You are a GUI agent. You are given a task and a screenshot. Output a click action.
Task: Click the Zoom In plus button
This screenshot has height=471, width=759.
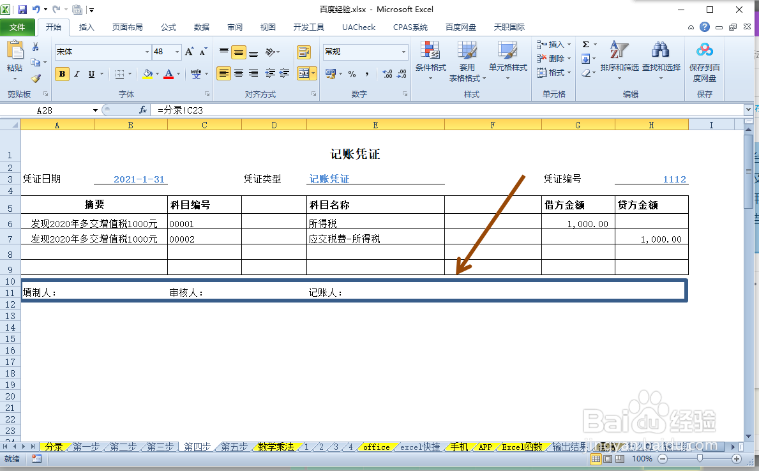point(737,458)
